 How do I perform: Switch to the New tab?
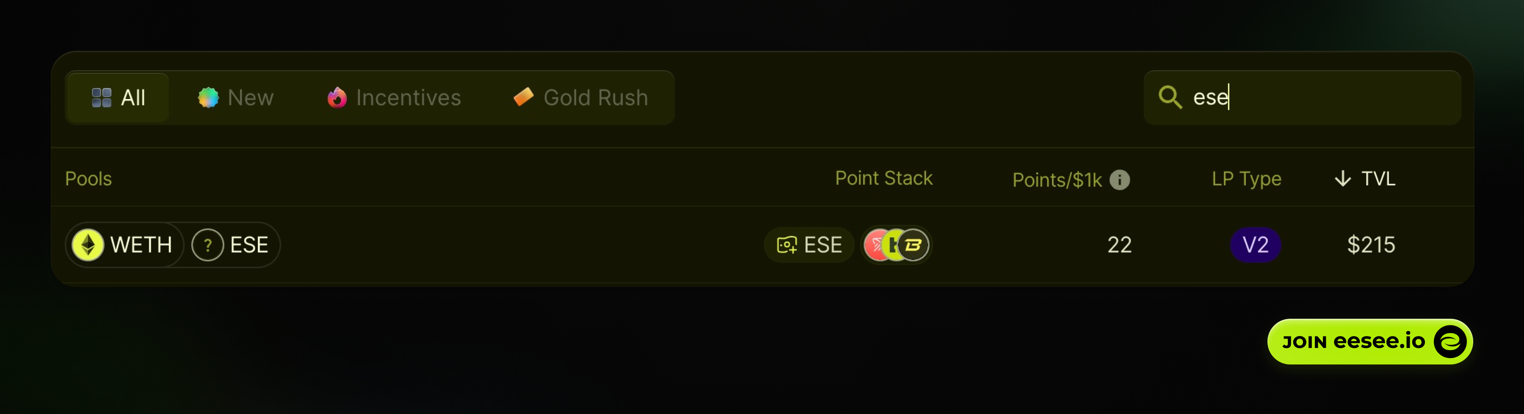235,98
